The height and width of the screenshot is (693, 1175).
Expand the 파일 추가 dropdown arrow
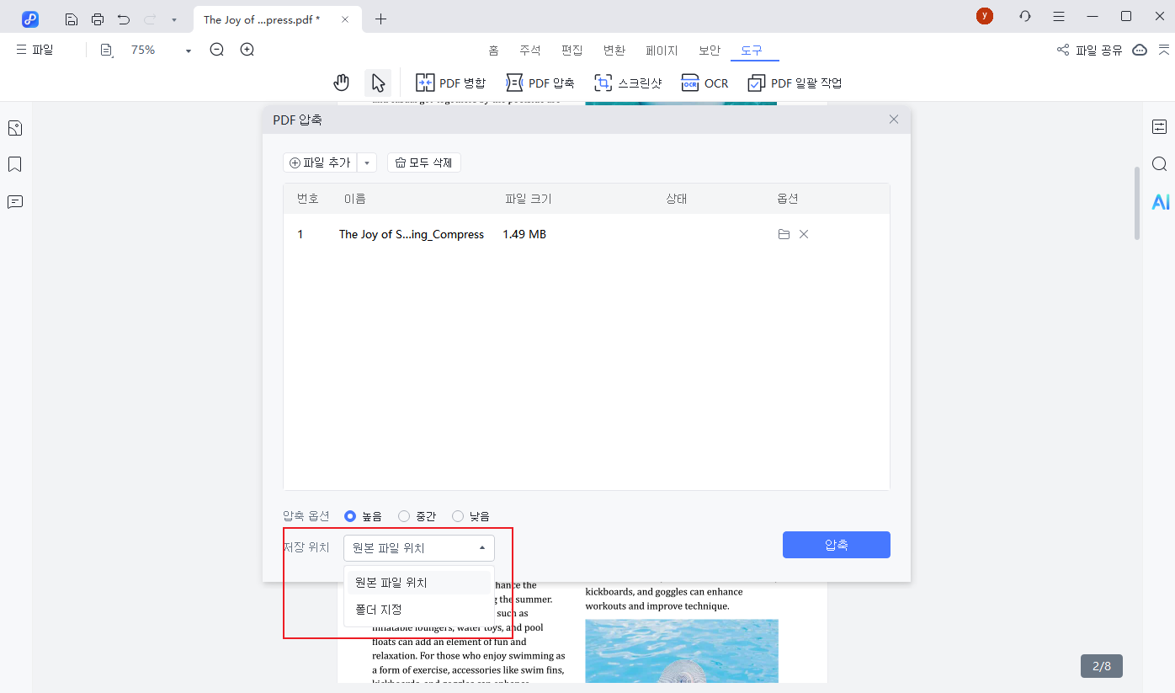coord(366,162)
